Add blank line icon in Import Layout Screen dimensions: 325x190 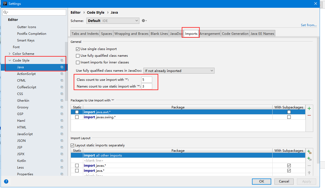[309, 159]
